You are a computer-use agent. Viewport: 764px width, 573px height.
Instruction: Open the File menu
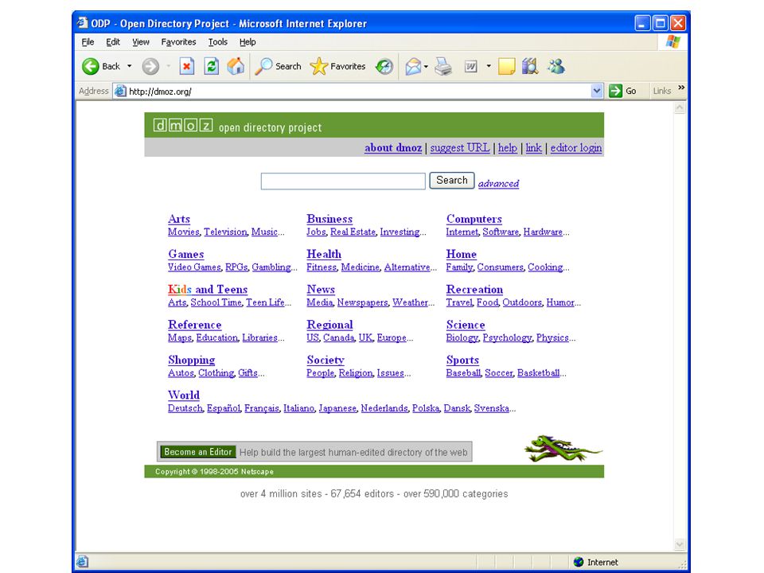pos(88,42)
